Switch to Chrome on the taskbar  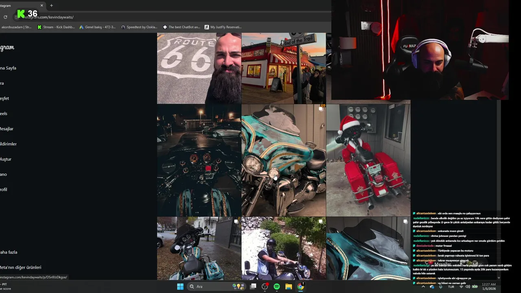tap(300, 286)
